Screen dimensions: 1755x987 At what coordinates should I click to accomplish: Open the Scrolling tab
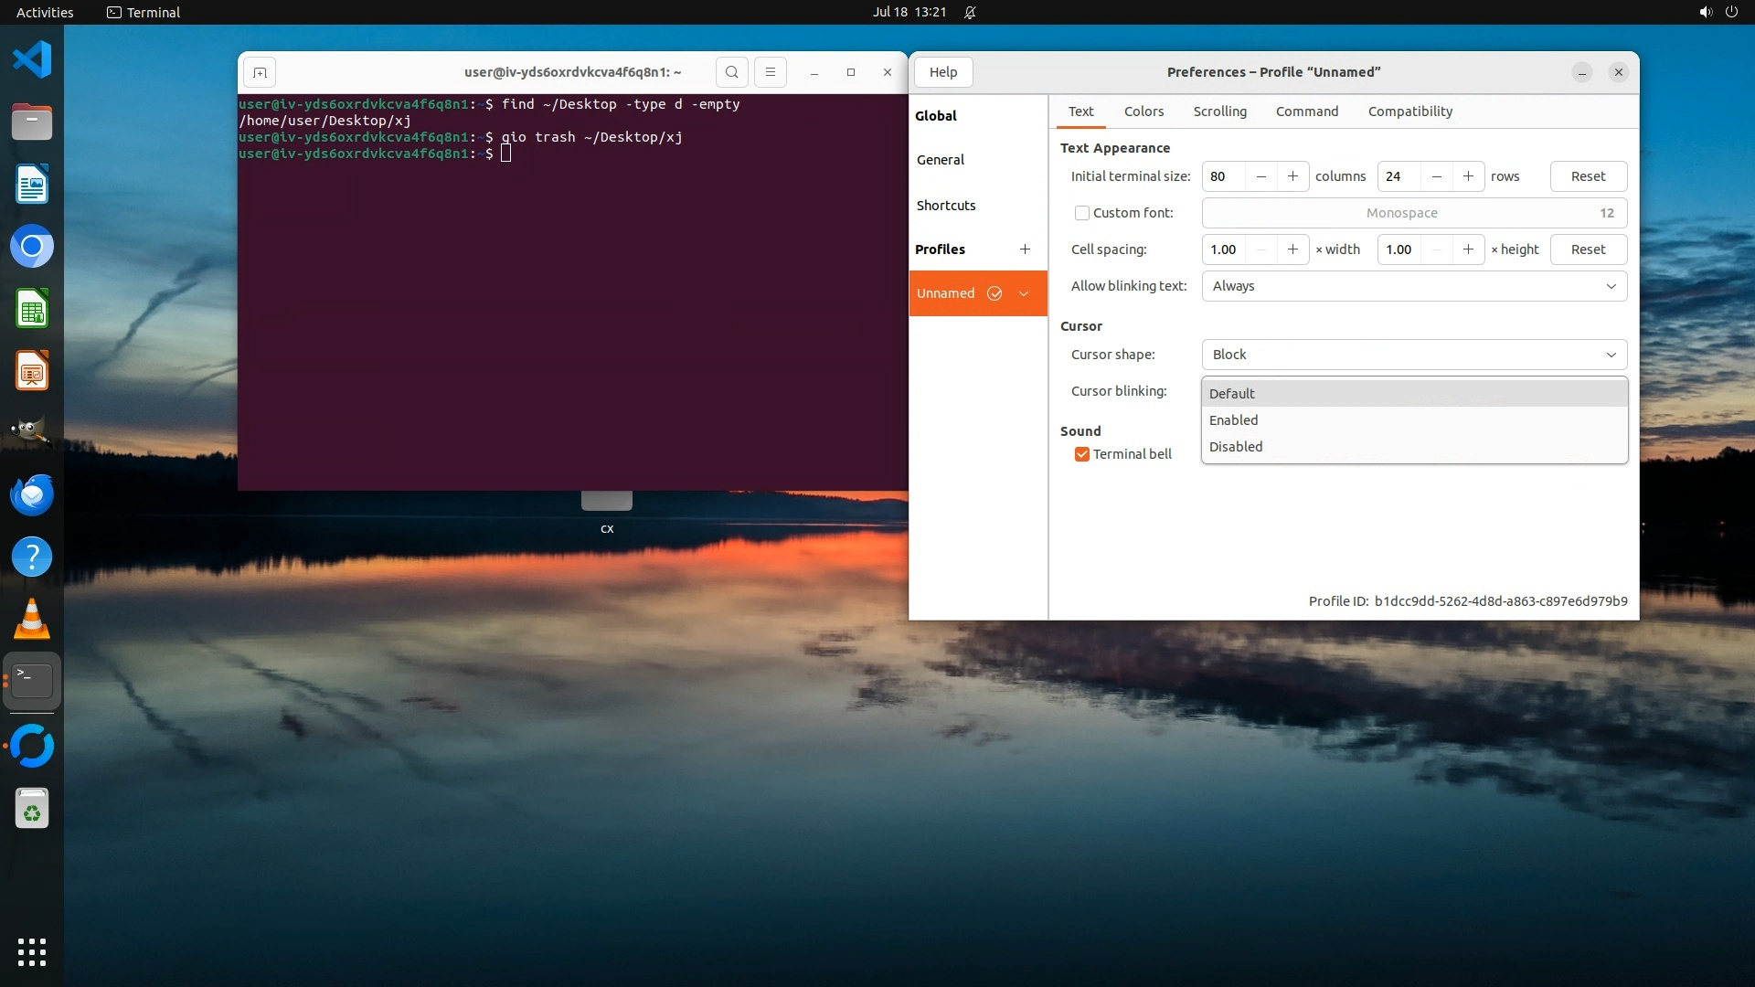coord(1219,111)
